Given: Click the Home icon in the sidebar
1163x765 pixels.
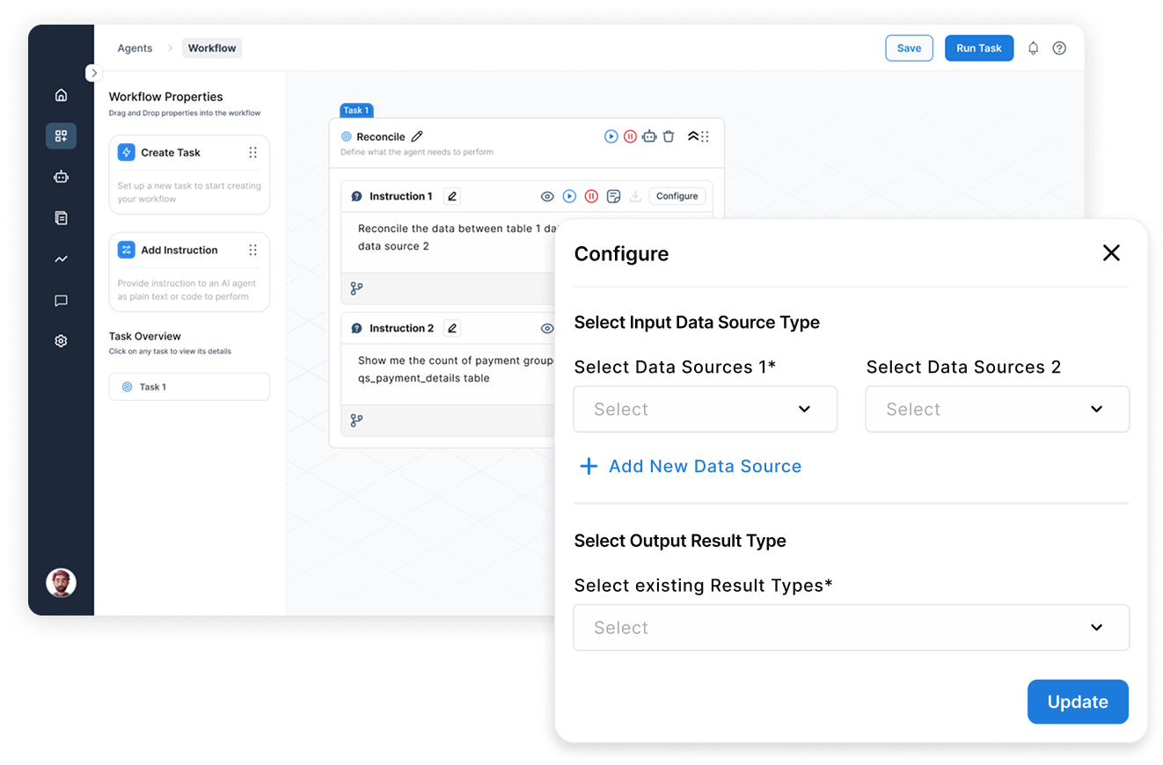Looking at the screenshot, I should pos(61,95).
